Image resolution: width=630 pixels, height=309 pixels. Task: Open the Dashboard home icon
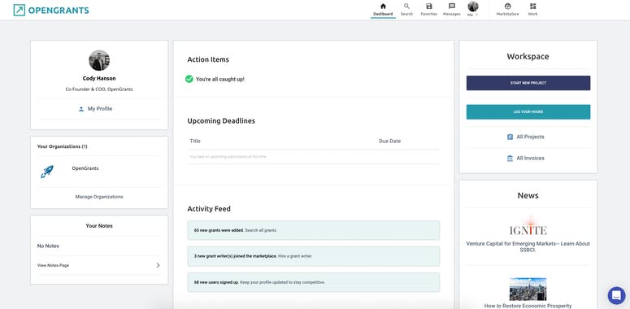point(383,6)
